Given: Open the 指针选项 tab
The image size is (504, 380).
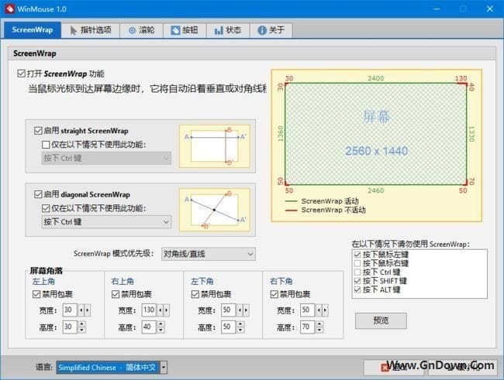Looking at the screenshot, I should (91, 30).
